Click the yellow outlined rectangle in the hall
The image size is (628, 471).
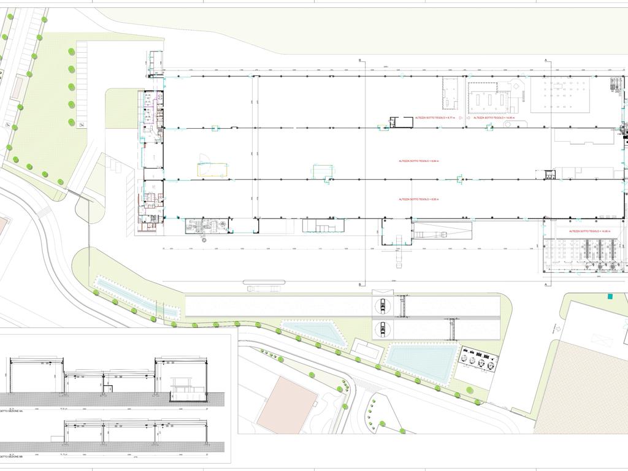tap(212, 170)
